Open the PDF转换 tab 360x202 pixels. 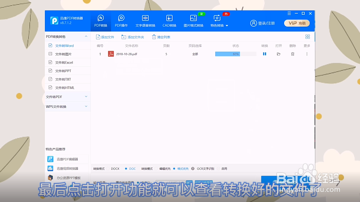(x=101, y=21)
